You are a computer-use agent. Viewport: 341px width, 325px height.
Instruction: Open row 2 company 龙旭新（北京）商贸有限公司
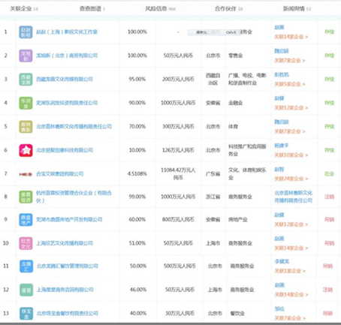tap(67, 56)
